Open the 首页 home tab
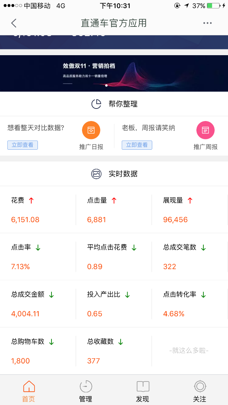The width and height of the screenshot is (228, 405). [x=29, y=391]
